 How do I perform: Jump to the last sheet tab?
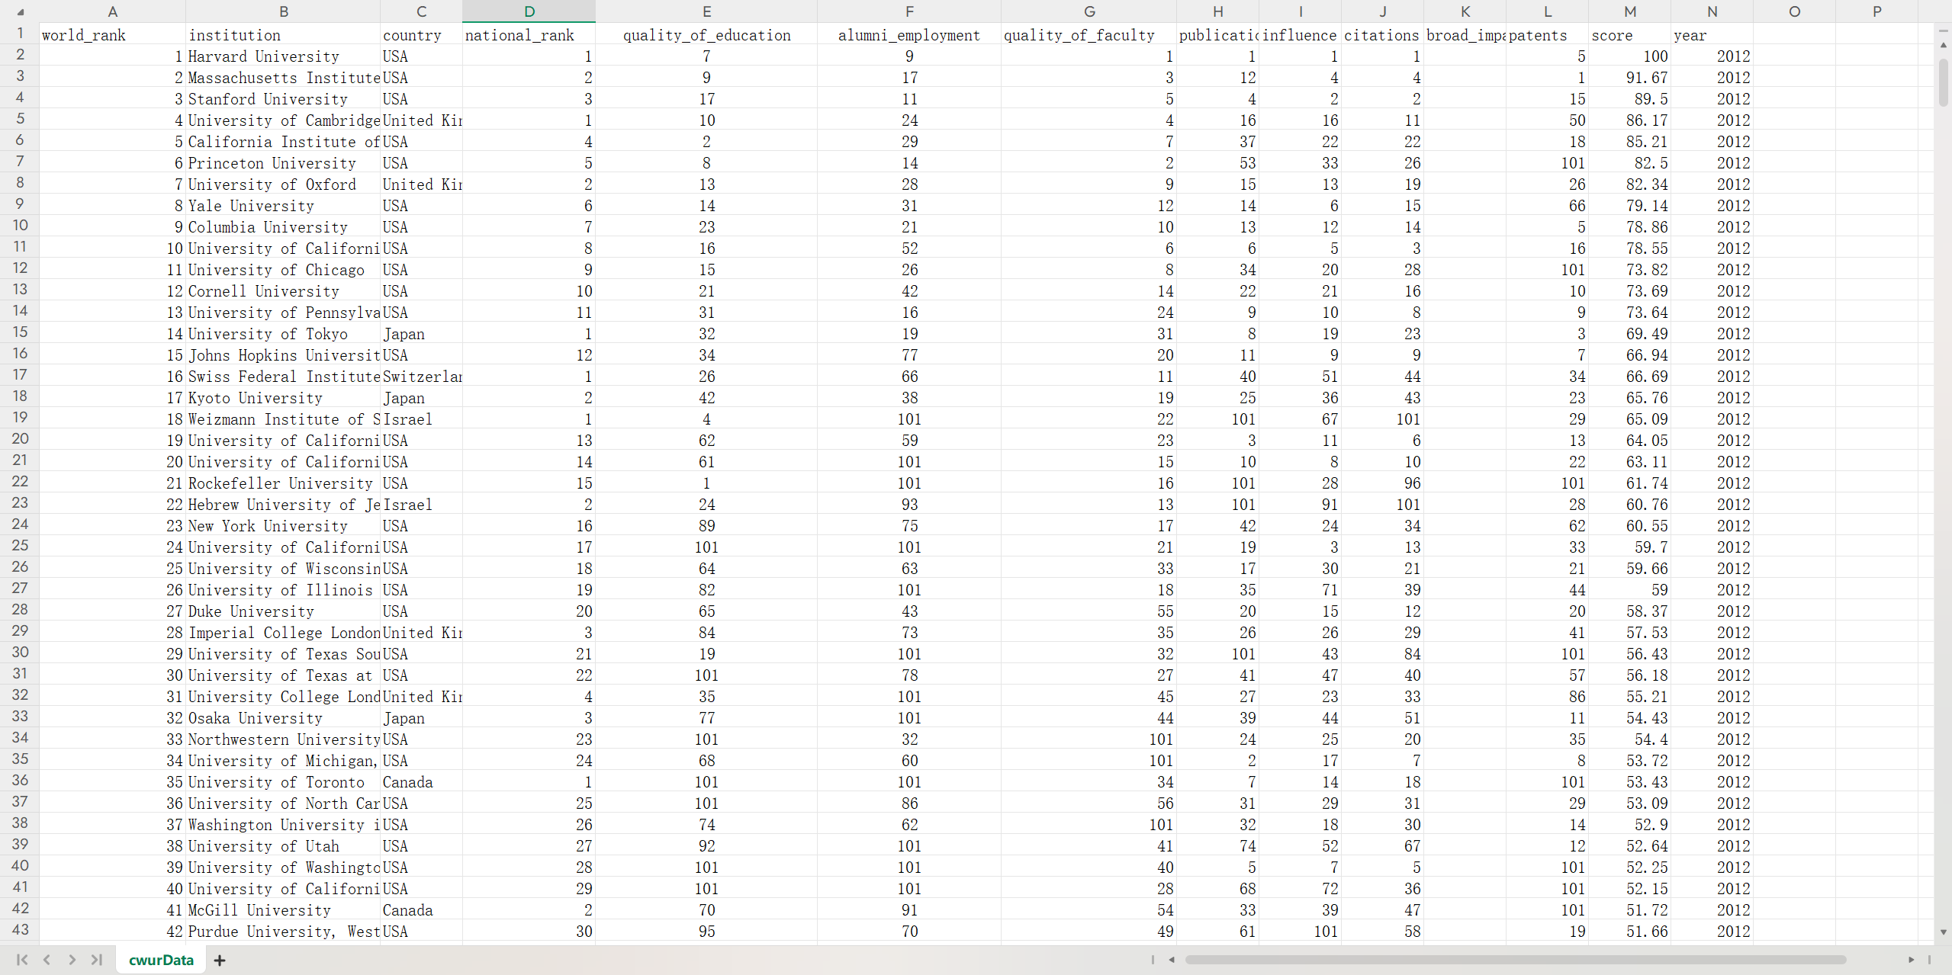[x=97, y=960]
